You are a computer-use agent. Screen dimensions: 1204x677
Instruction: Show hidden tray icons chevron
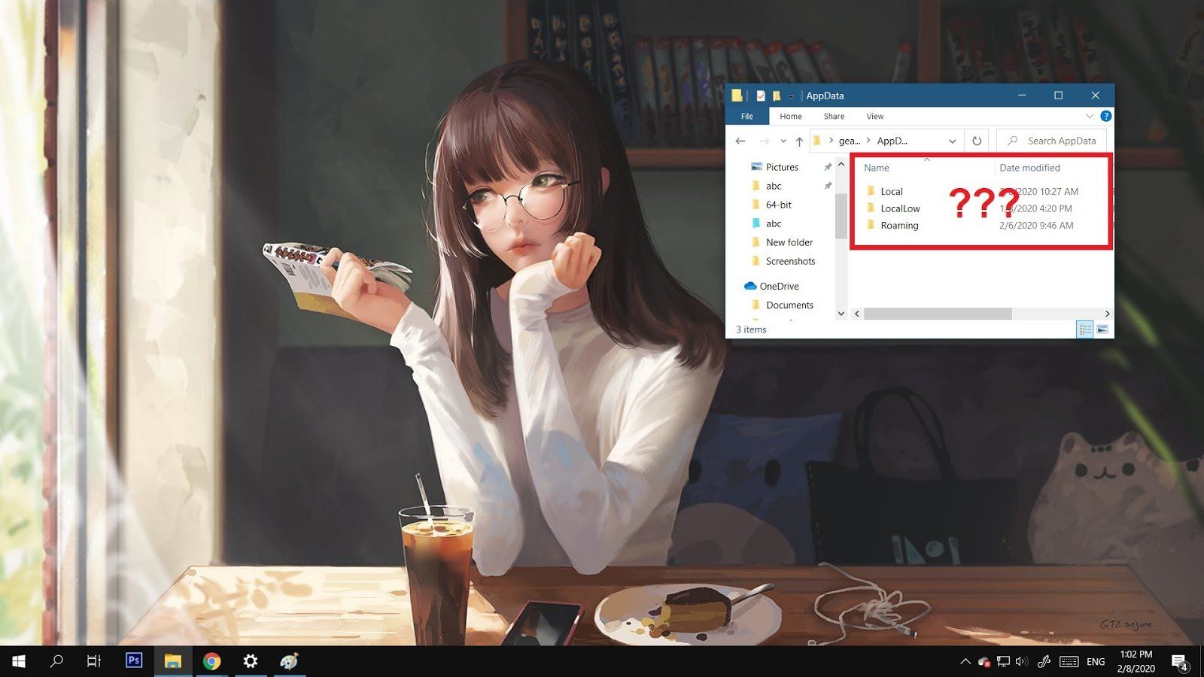tap(965, 662)
